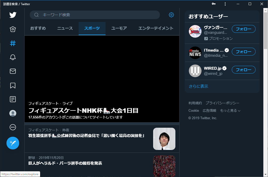Switch to the エンターテイメント tab

point(156,28)
